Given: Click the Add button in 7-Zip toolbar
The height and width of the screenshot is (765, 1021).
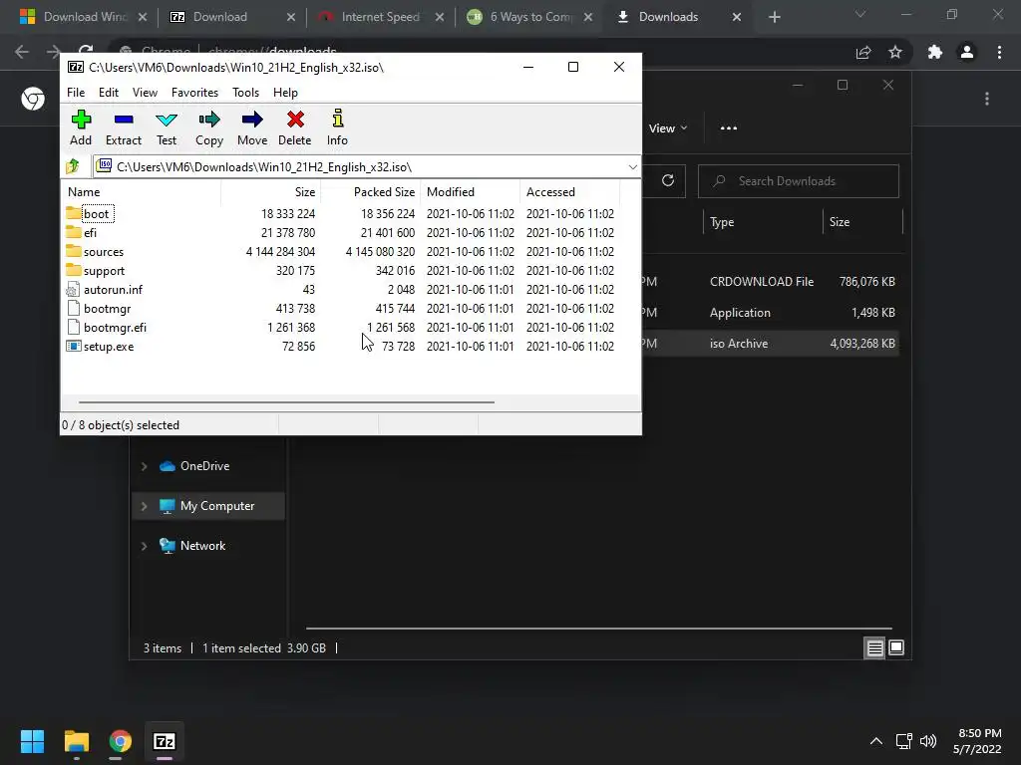Looking at the screenshot, I should (x=81, y=127).
